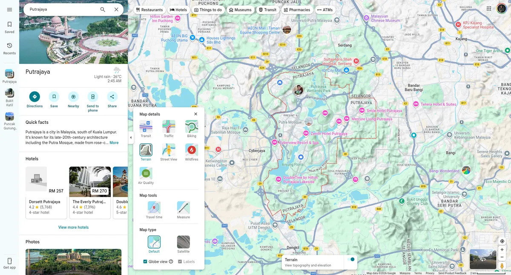Screen dimensions: 511x275
Task: Pick up the Street View pegman
Action: click(502, 266)
